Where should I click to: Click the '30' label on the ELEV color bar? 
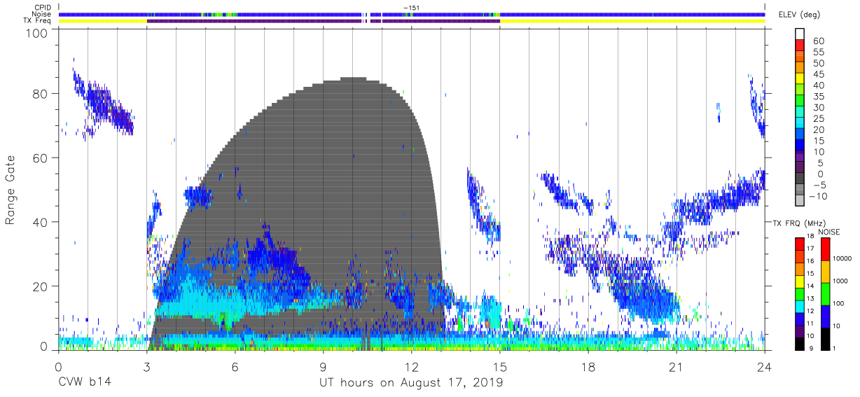pos(818,107)
